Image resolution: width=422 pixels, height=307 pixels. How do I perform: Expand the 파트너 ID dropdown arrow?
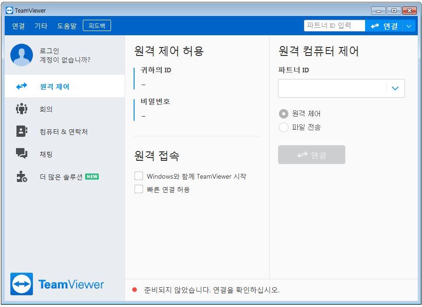(395, 88)
